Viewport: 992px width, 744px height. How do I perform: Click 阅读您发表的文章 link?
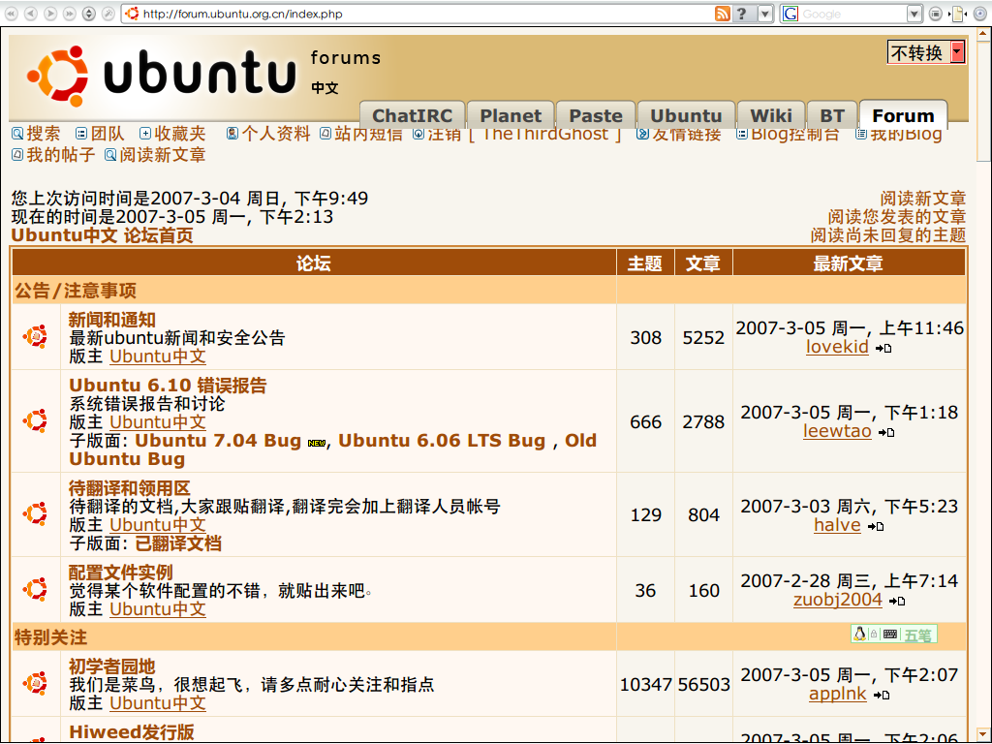pyautogui.click(x=896, y=217)
